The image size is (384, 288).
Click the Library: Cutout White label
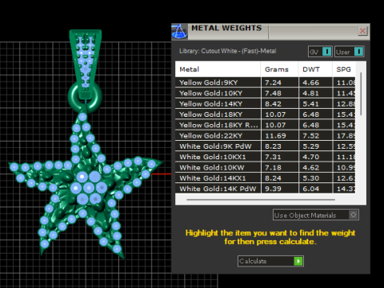click(x=228, y=51)
